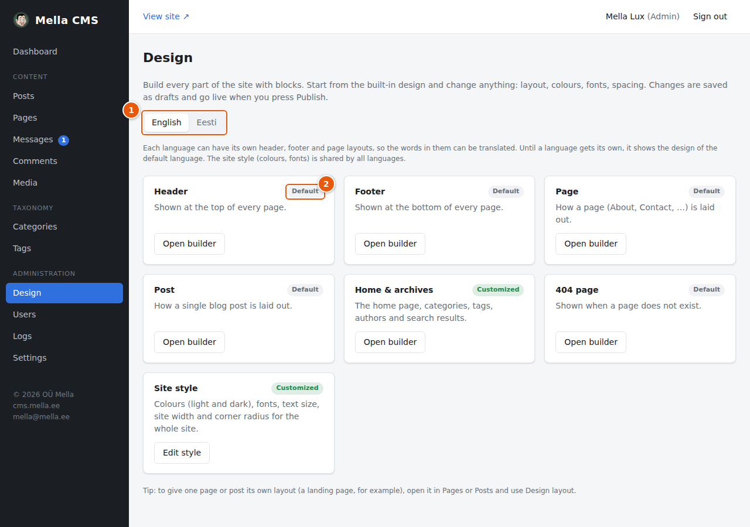The image size is (750, 527).
Task: Click the Default badge on the Footer card
Action: tap(506, 191)
